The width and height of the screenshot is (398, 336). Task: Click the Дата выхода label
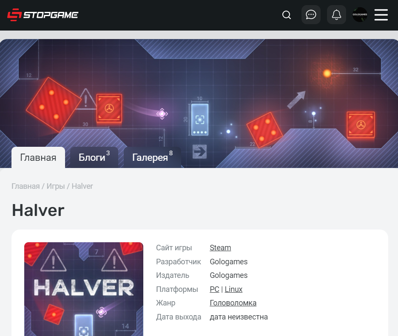179,317
